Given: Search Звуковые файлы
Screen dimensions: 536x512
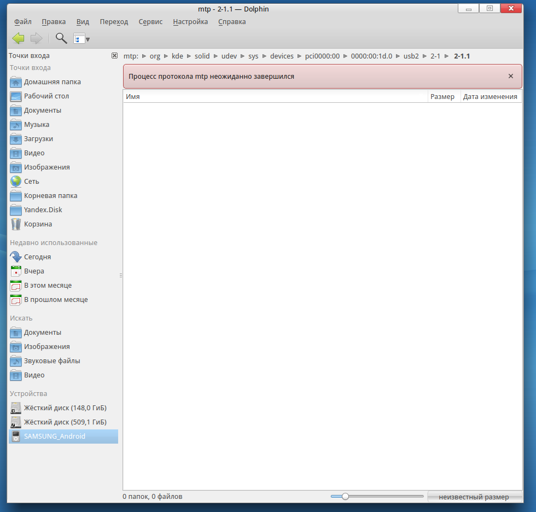Looking at the screenshot, I should [63, 361].
